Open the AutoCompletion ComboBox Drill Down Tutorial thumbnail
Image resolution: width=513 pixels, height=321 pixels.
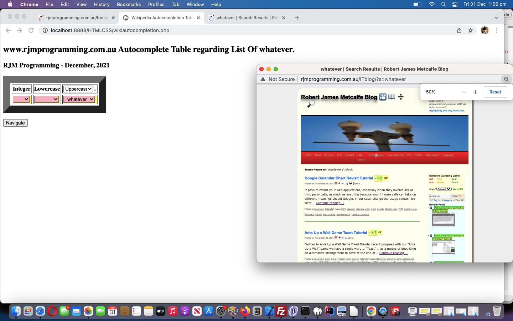pos(443,247)
